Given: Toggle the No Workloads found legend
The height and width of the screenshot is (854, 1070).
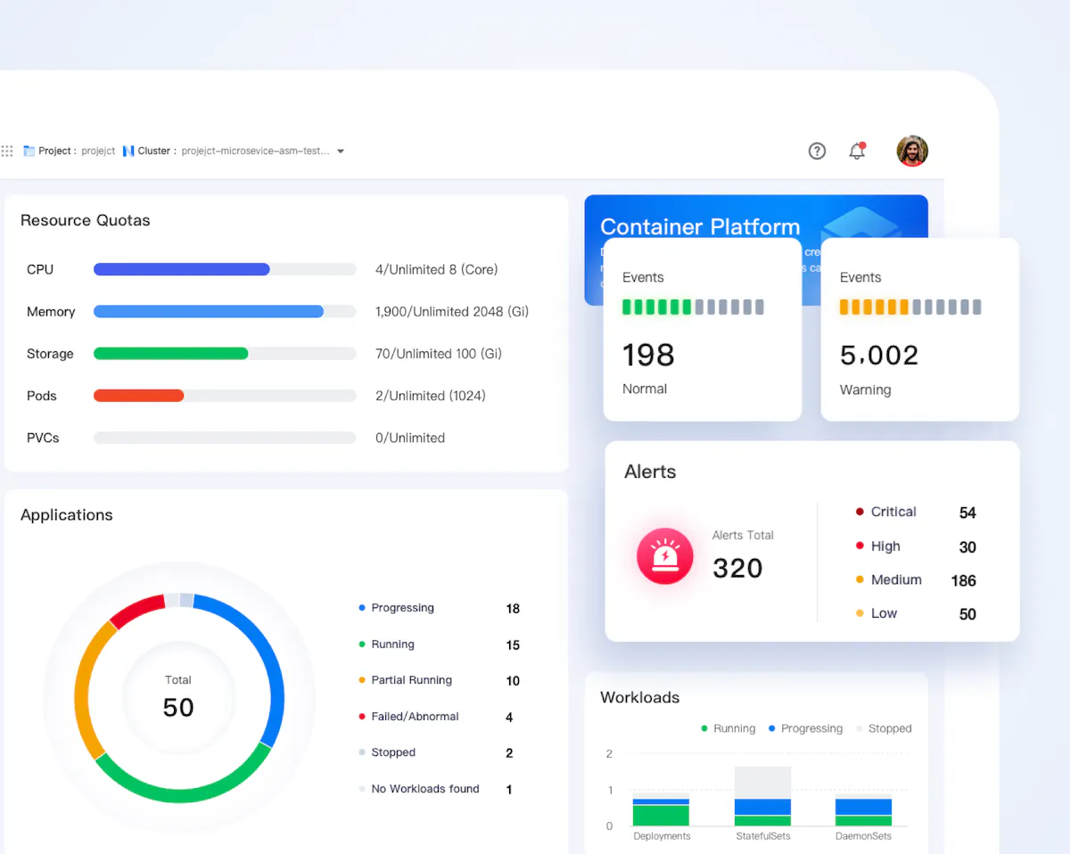Looking at the screenshot, I should (x=418, y=789).
